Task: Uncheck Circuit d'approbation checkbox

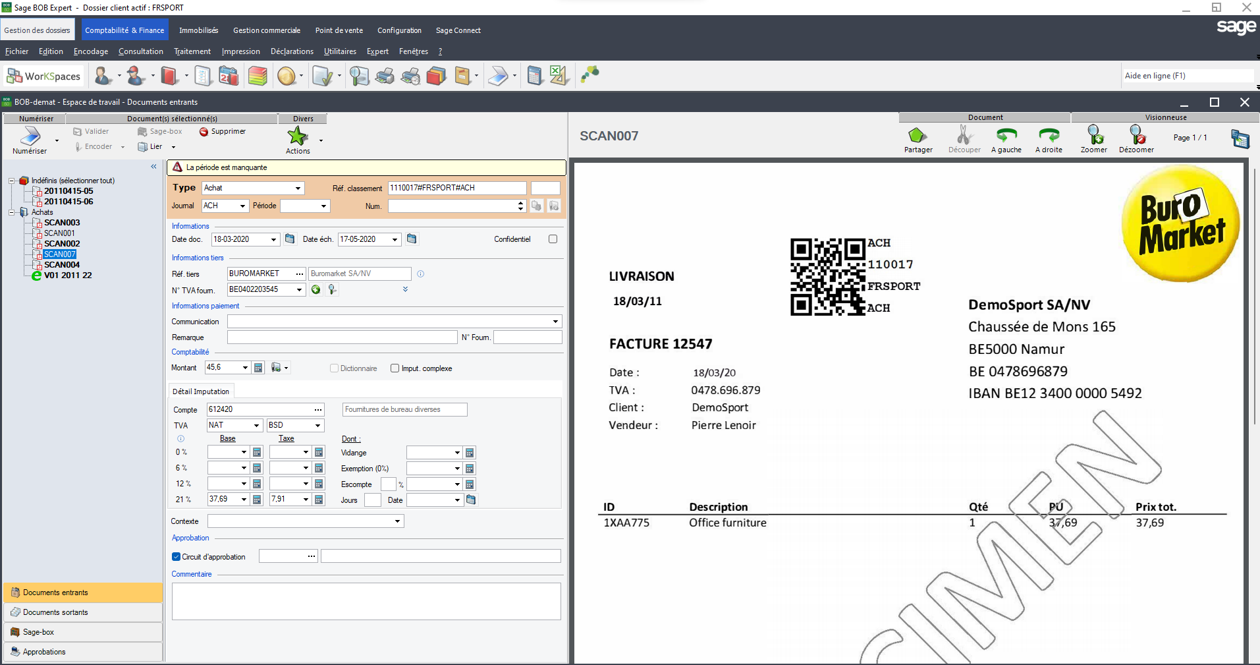Action: point(176,557)
